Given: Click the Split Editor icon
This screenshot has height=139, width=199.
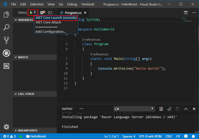Looking at the screenshot, I should 186,13.
